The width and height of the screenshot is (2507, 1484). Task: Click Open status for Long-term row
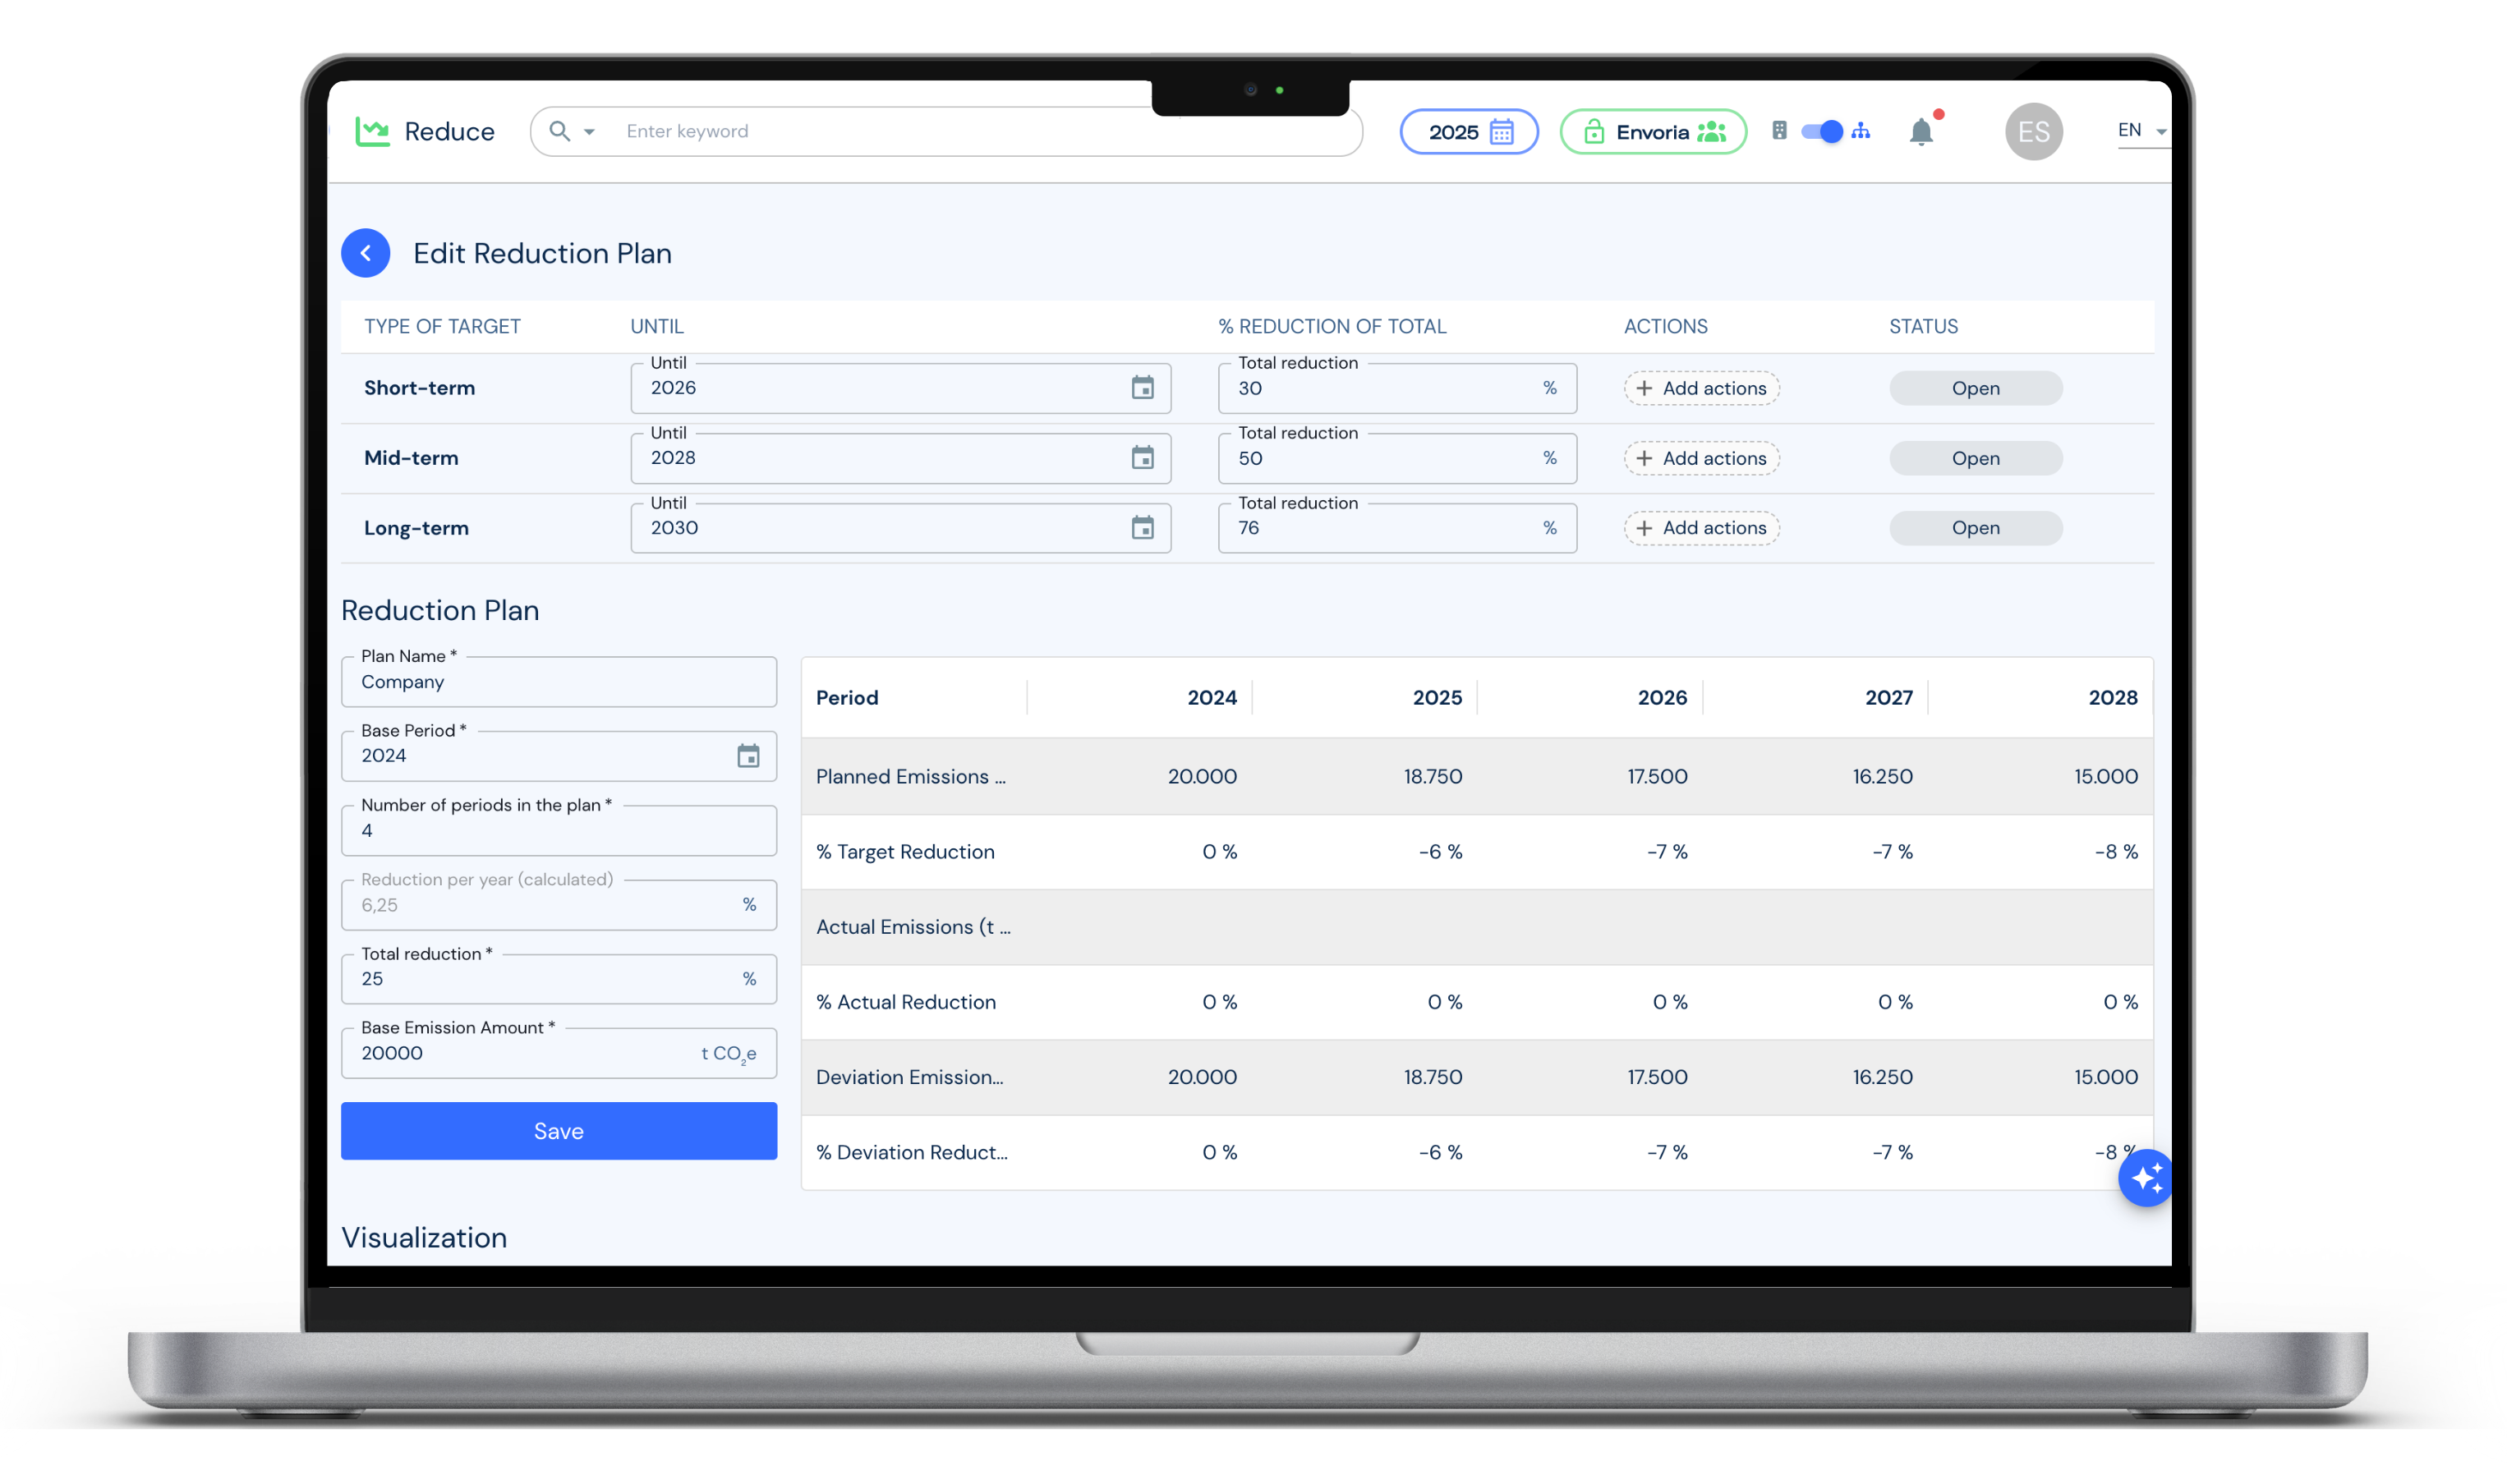point(1975,528)
